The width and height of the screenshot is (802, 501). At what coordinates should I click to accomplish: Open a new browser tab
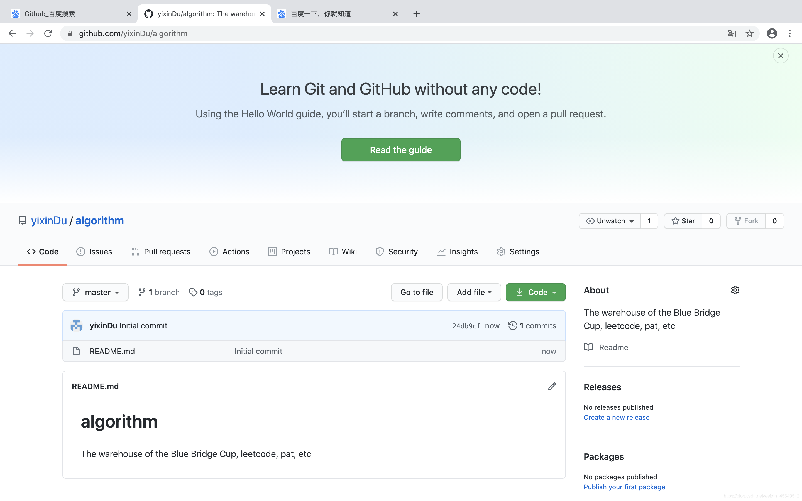coord(417,14)
